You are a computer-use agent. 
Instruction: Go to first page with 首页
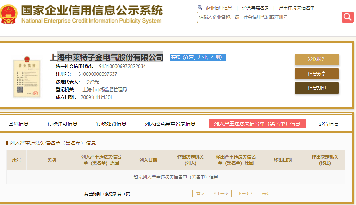coord(200,193)
